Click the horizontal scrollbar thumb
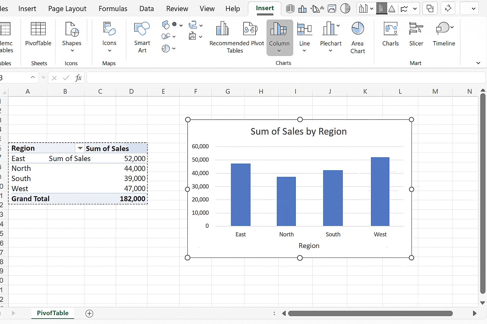The width and height of the screenshot is (487, 324). point(370,313)
